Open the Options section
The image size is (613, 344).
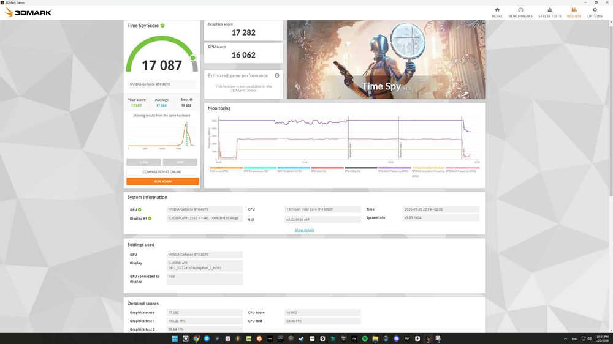pyautogui.click(x=595, y=12)
